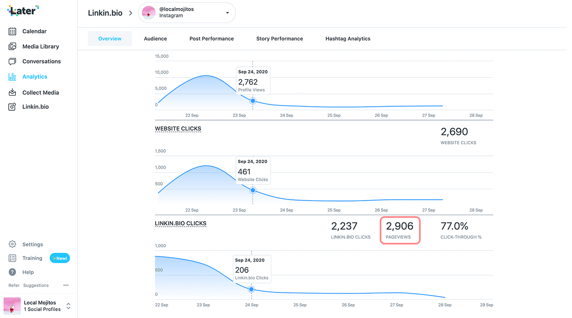Open Calendar from the sidebar
Screen dimensions: 572x318
[35, 31]
